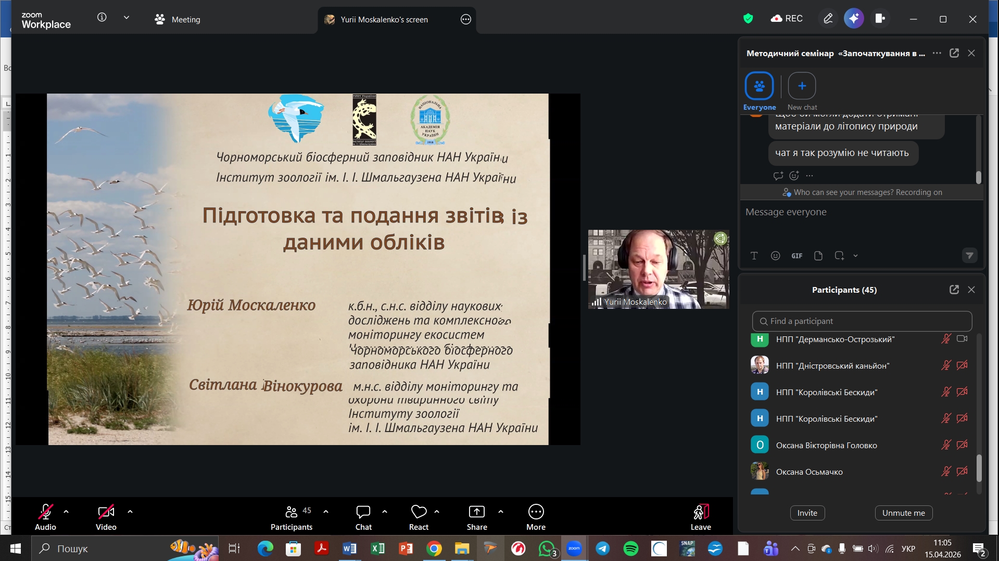The width and height of the screenshot is (999, 561).
Task: Expand the Share options arrow
Action: tap(501, 512)
